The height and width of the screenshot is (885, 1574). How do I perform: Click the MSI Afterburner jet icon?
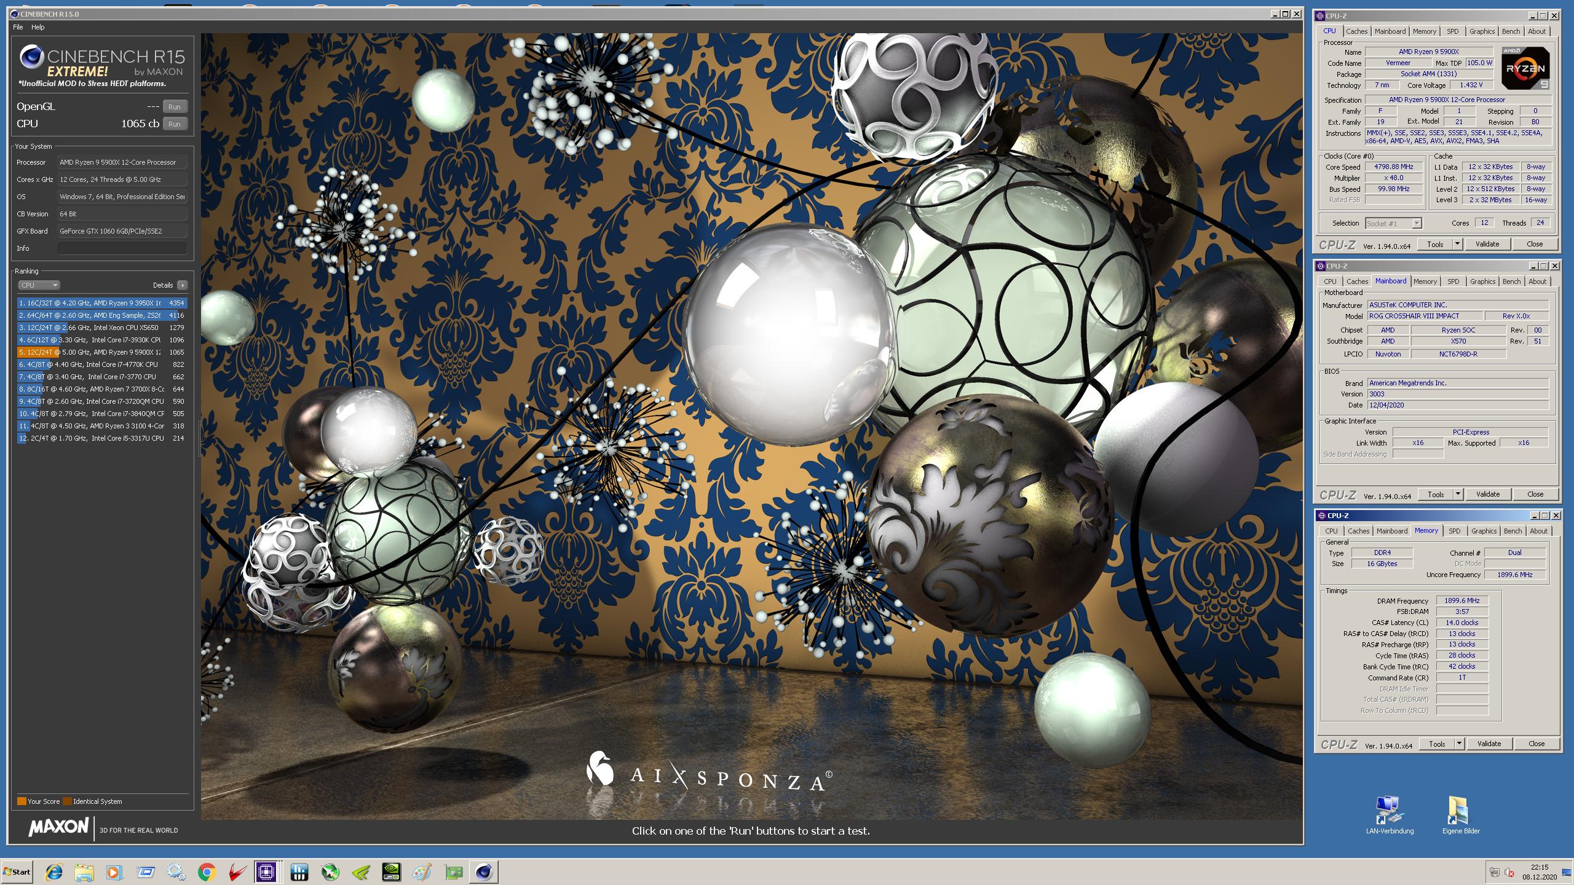(330, 871)
